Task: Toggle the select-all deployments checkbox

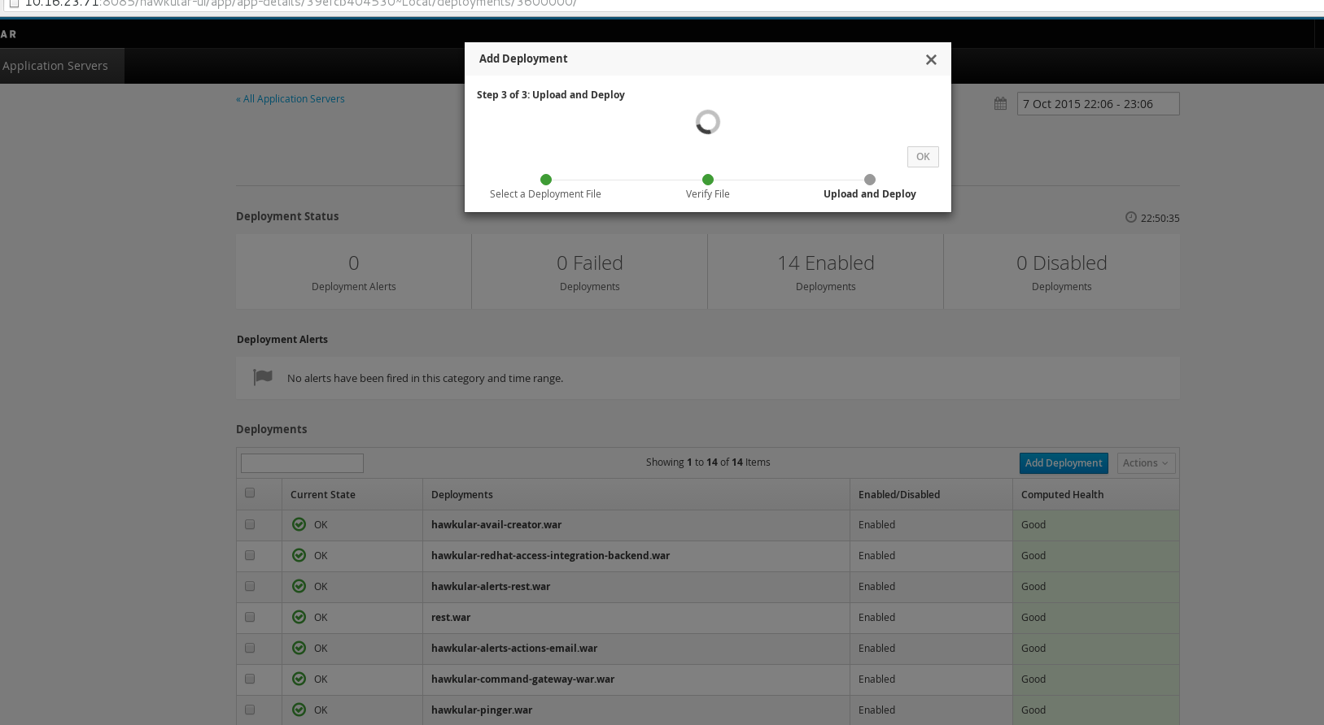Action: pyautogui.click(x=250, y=493)
